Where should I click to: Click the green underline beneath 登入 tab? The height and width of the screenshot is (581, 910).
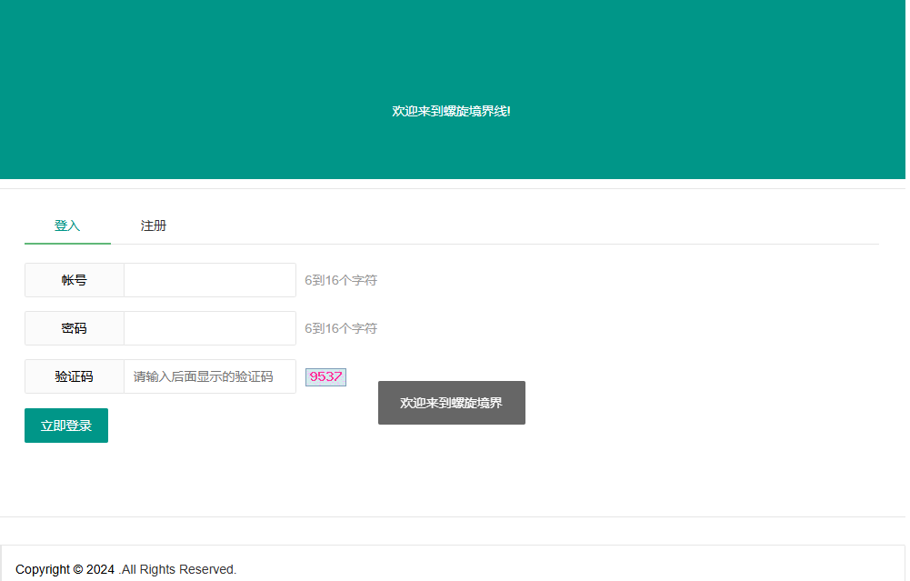[67, 243]
